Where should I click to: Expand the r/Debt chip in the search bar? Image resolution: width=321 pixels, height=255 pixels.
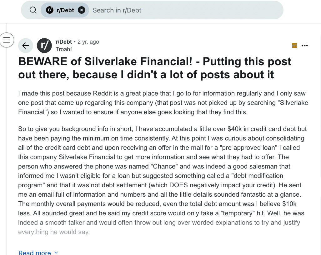(65, 10)
